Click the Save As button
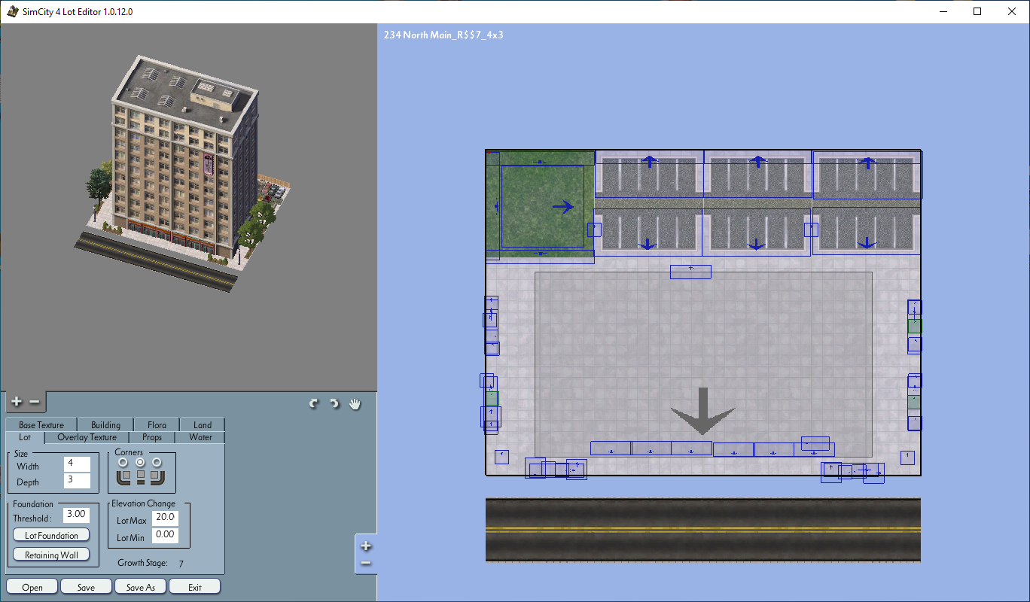 point(141,587)
